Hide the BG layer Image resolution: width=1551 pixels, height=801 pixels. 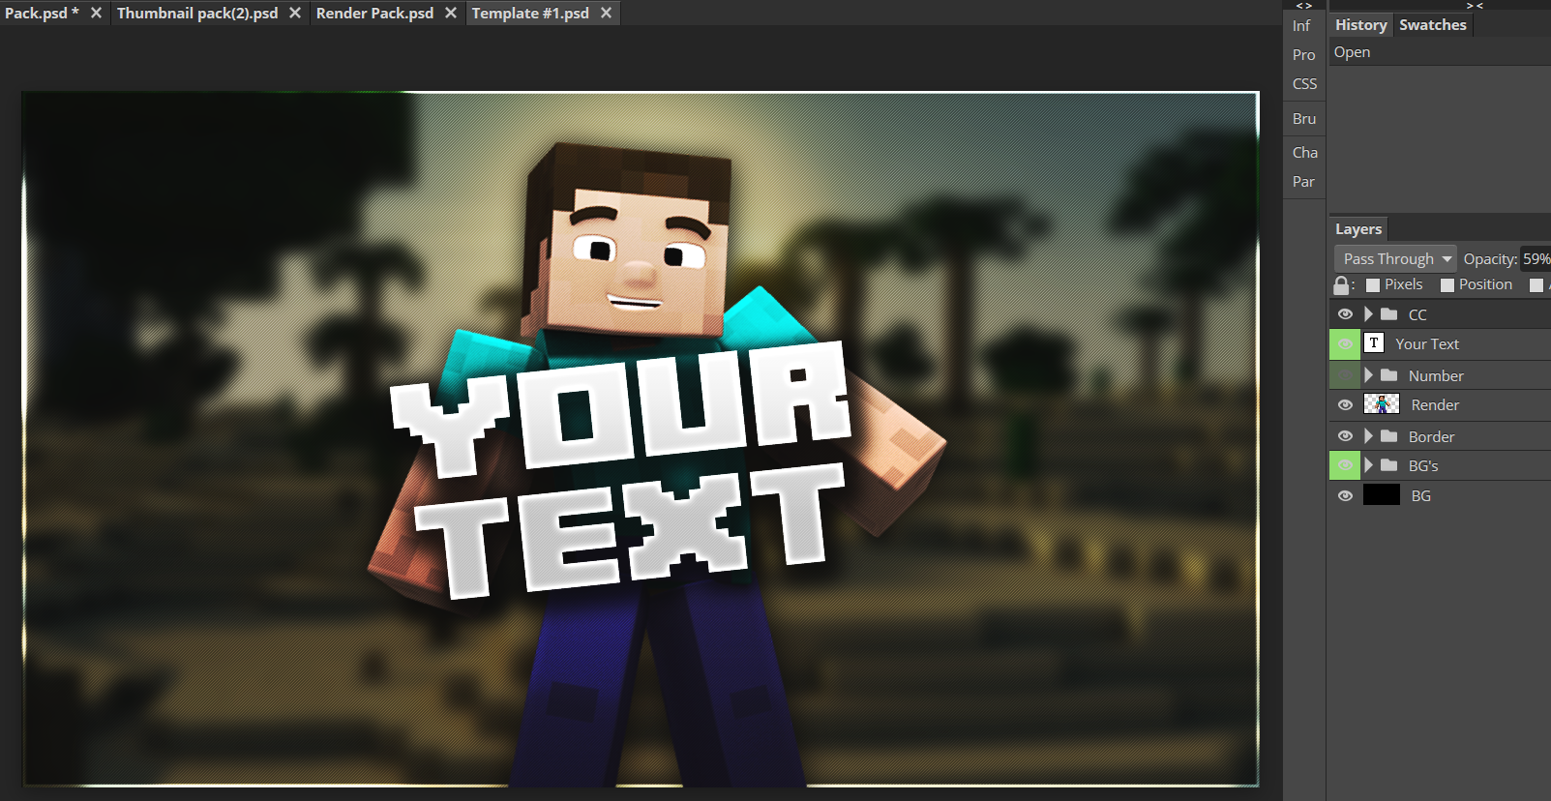point(1345,496)
